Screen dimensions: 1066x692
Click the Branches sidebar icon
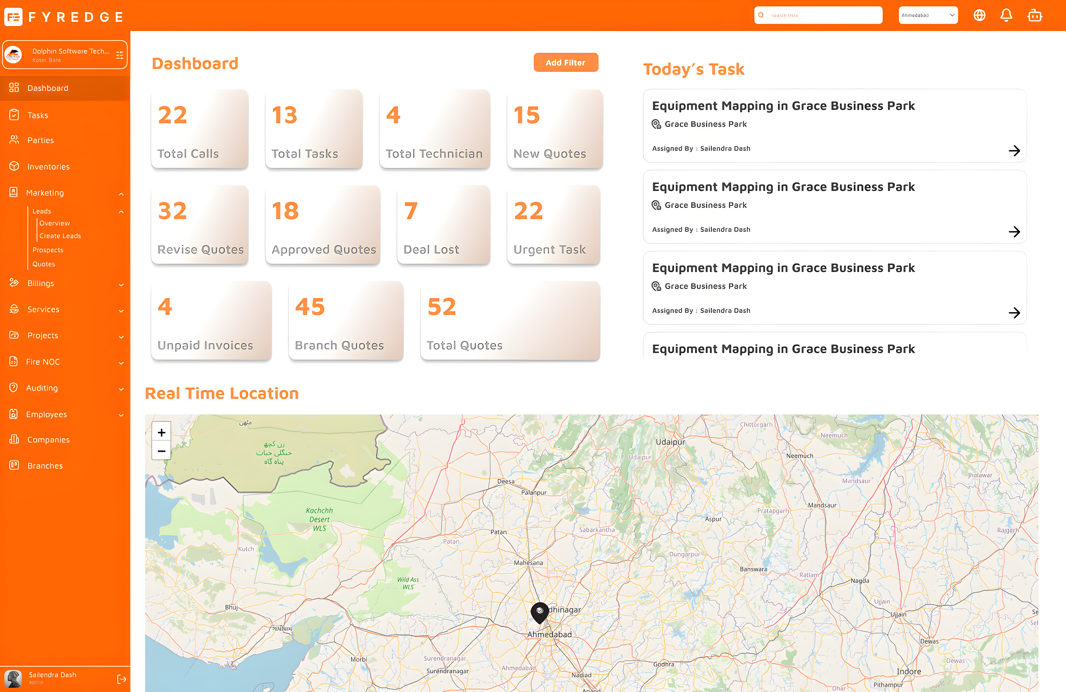point(14,465)
